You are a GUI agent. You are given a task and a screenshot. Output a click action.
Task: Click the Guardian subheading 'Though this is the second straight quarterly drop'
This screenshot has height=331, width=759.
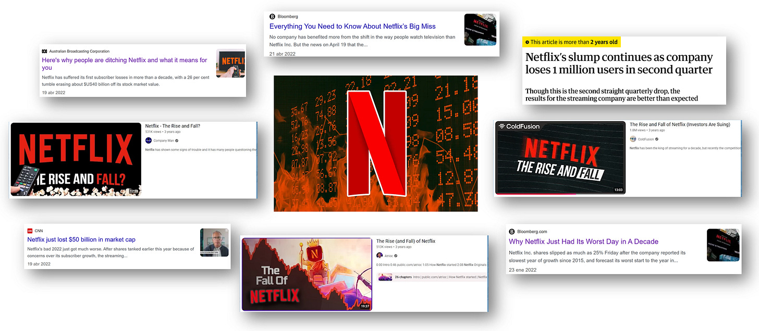click(611, 95)
